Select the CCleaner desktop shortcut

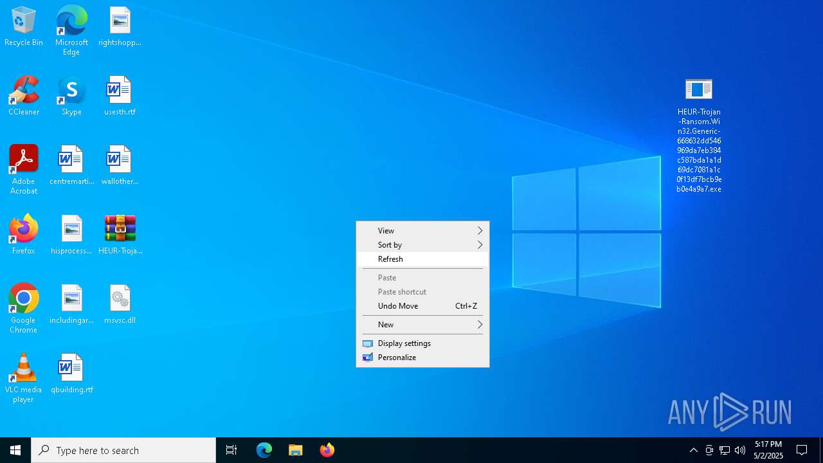tap(24, 96)
